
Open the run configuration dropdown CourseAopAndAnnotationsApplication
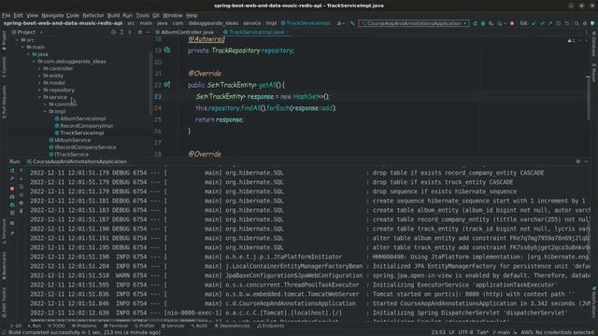click(414, 23)
